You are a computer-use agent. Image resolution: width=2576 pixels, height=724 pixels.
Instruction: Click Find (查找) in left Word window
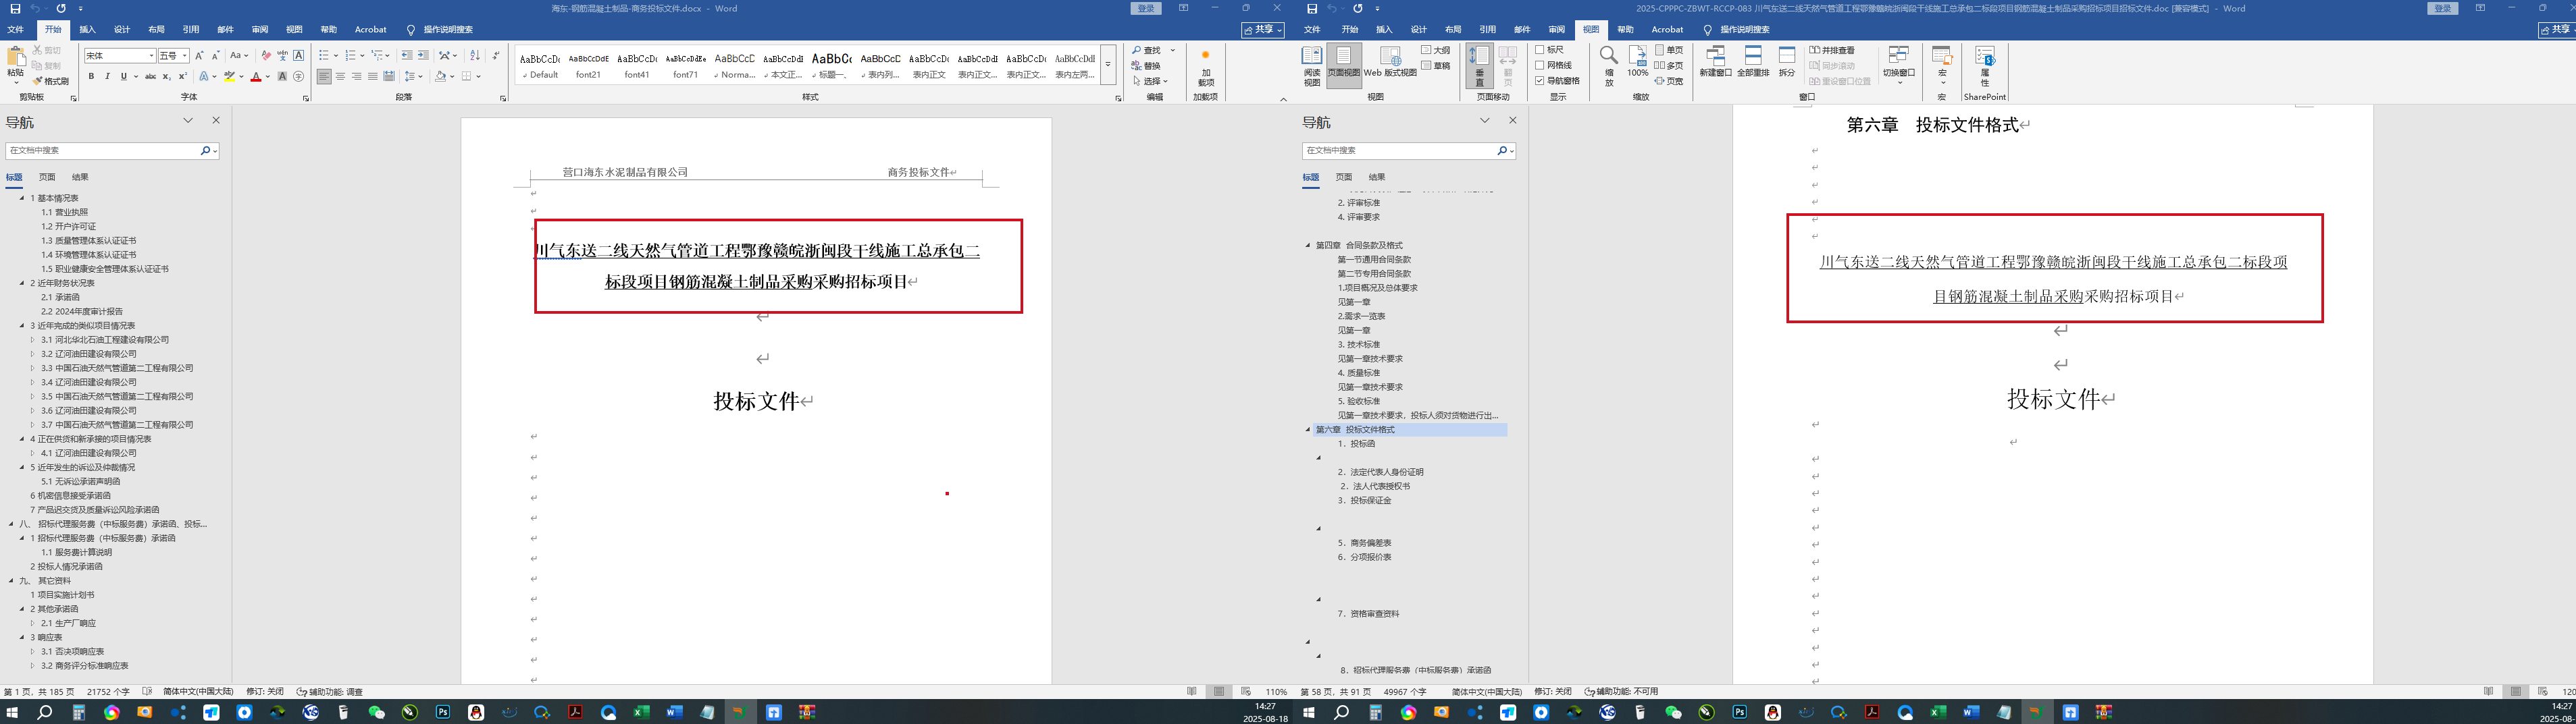(1148, 50)
